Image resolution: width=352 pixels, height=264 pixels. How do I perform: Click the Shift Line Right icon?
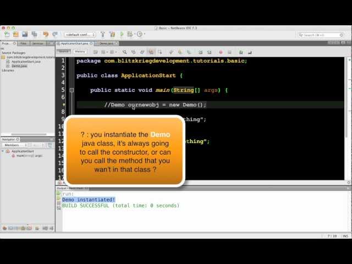pyautogui.click(x=209, y=52)
